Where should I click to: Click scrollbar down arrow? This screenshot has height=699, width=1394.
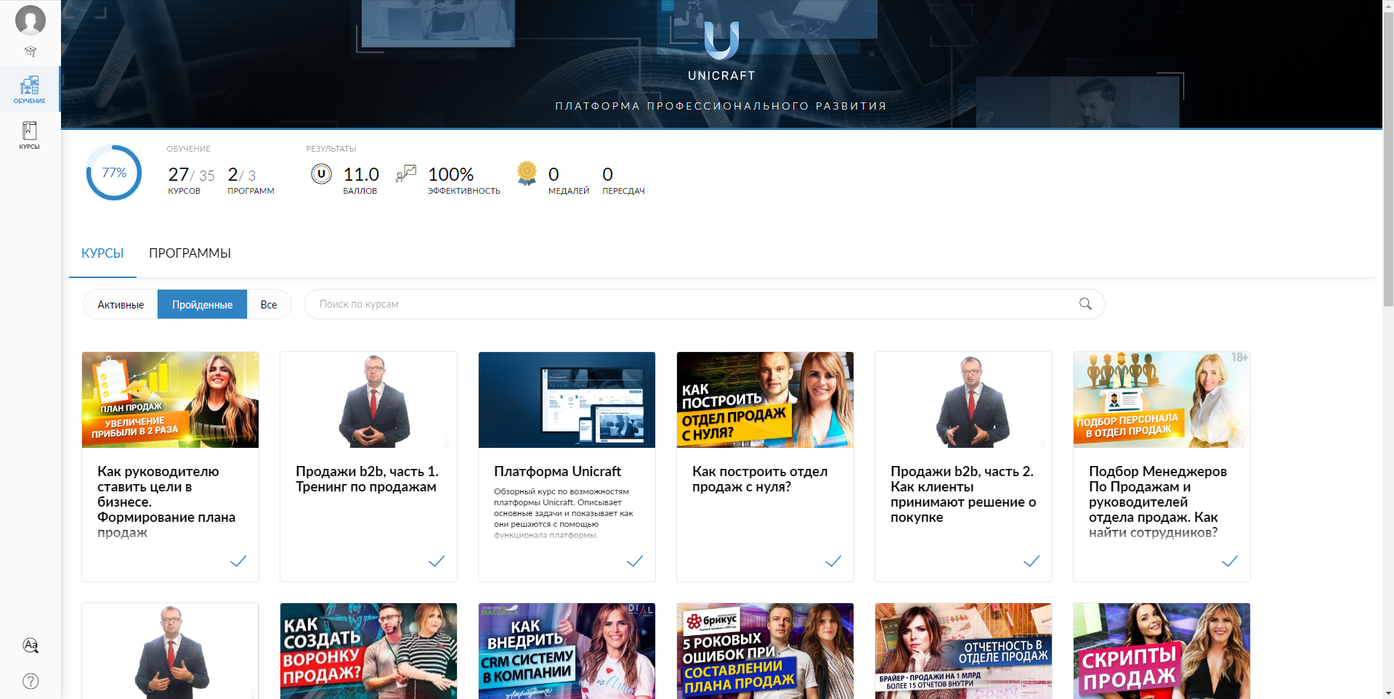pos(1388,693)
